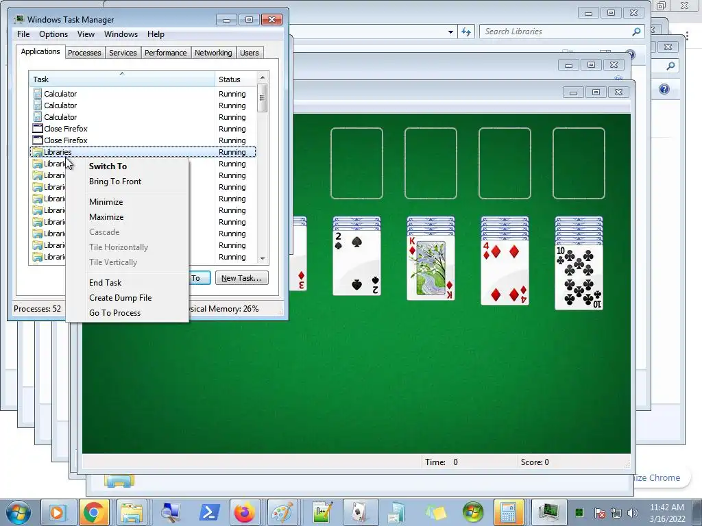Image resolution: width=702 pixels, height=526 pixels.
Task: Open the Action Center flag tray icon
Action: (600, 512)
